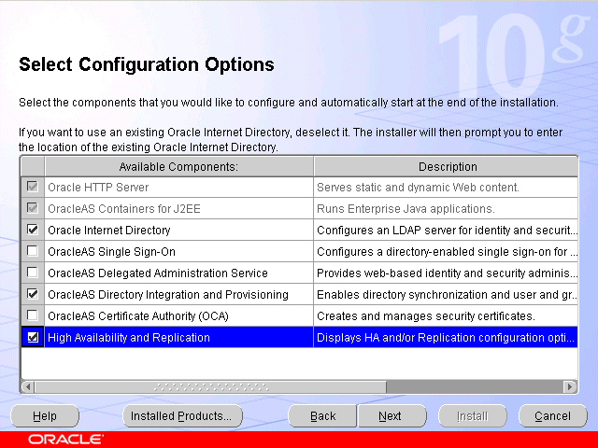Check OracleAS Delegated Administration Service checkbox
This screenshot has height=448, width=598.
click(33, 273)
